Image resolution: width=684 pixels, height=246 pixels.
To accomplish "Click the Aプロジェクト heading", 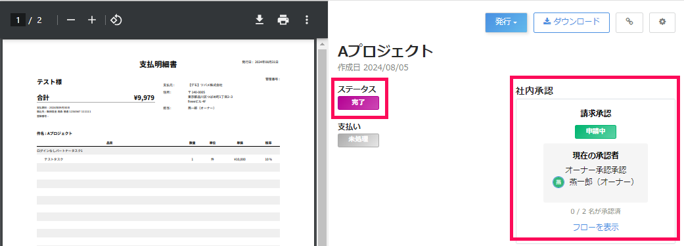I will (x=386, y=51).
